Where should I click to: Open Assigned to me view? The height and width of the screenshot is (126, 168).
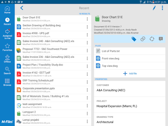[7, 34]
